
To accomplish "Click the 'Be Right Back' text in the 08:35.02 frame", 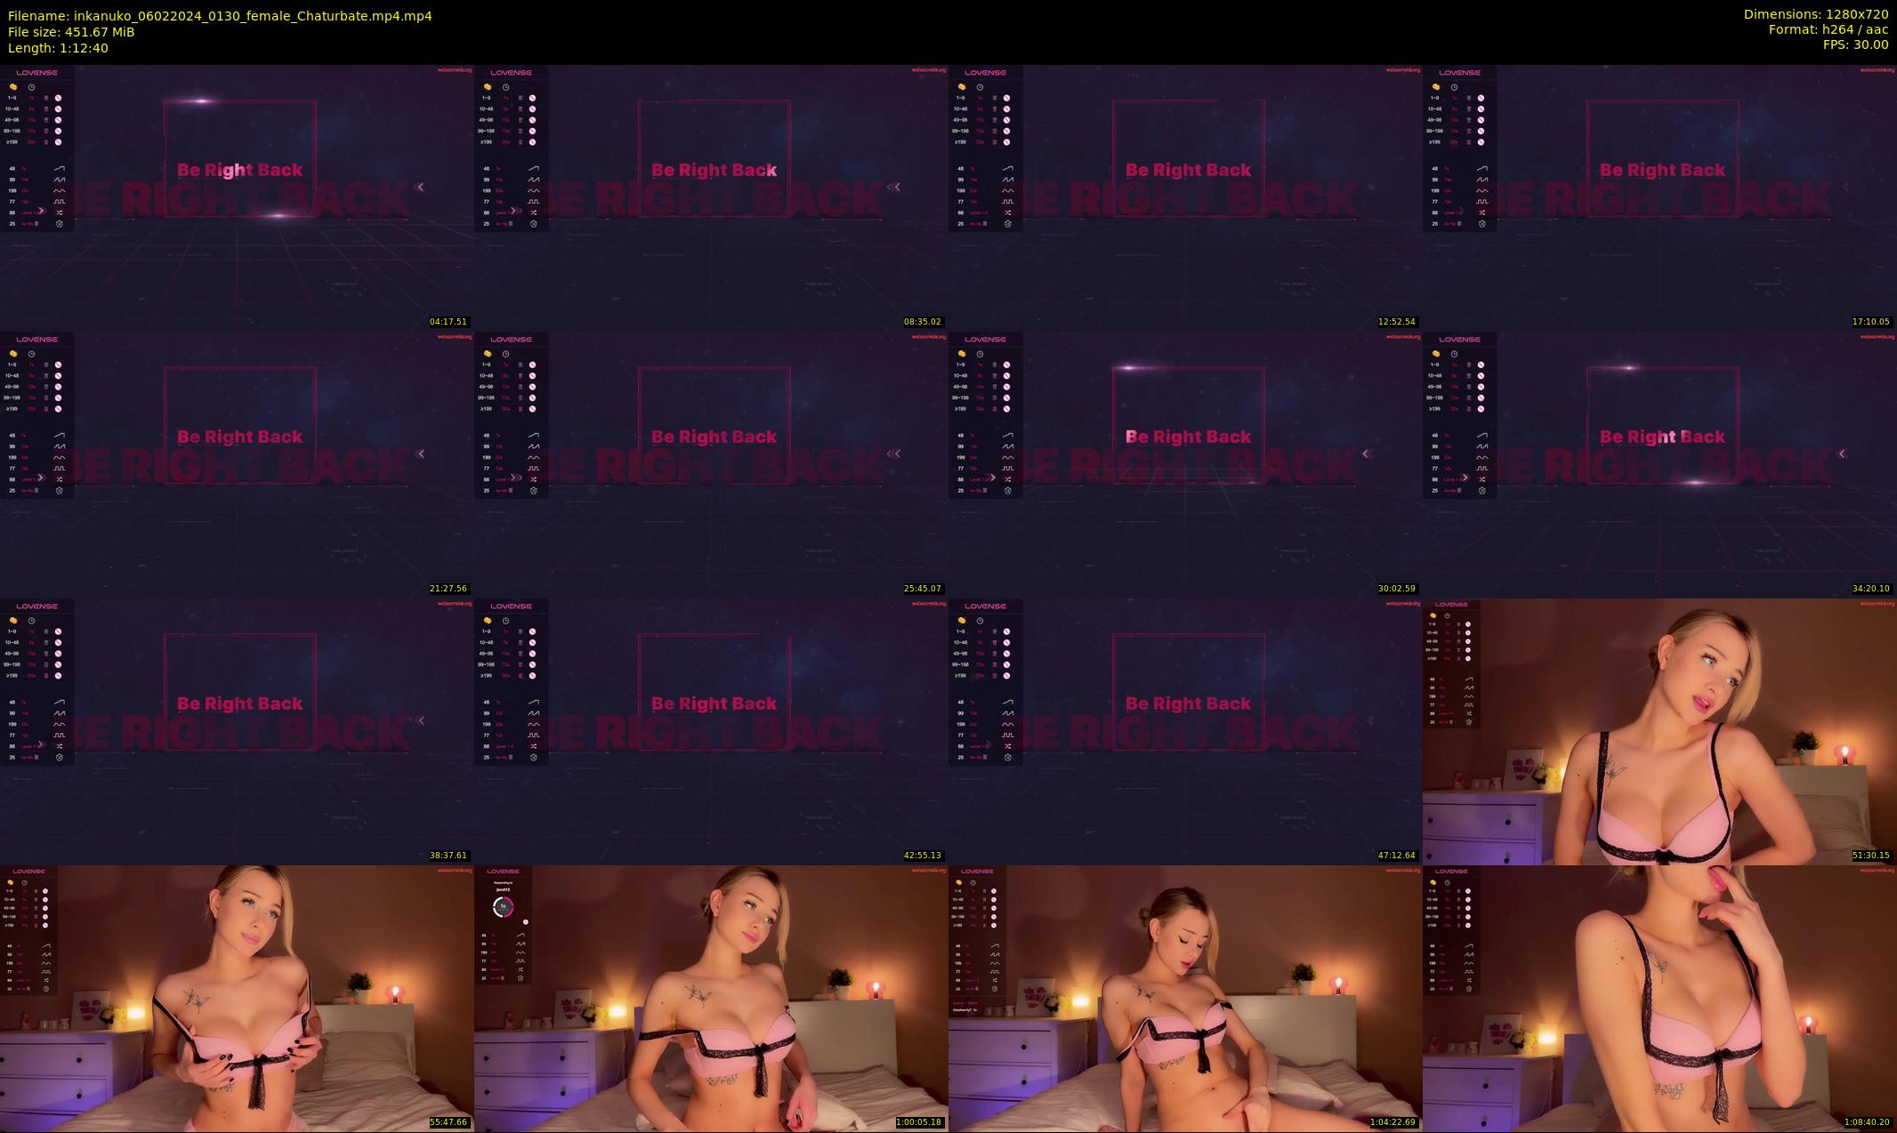I will tap(714, 170).
